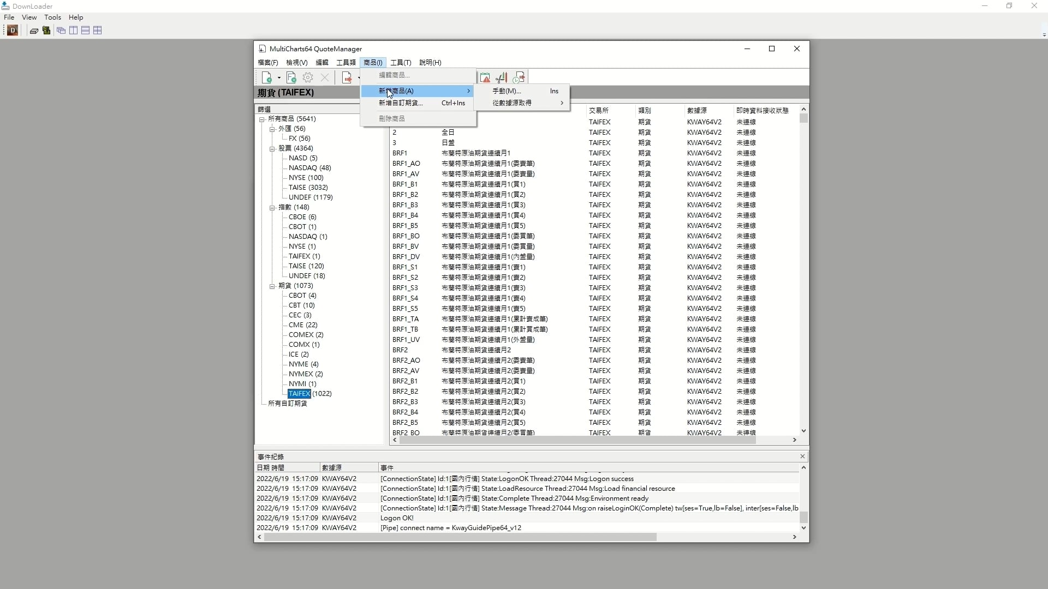Click the scheduled export clock icon

point(519,78)
